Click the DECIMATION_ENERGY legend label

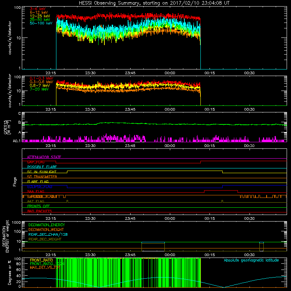tap(47, 225)
